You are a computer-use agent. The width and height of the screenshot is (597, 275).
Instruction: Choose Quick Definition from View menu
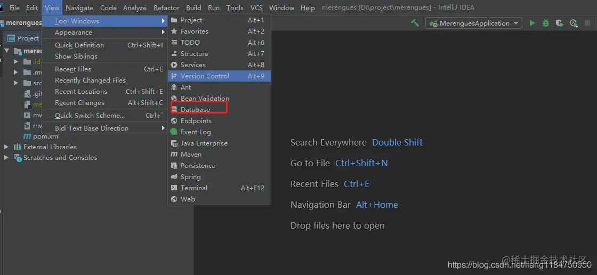coord(104,45)
